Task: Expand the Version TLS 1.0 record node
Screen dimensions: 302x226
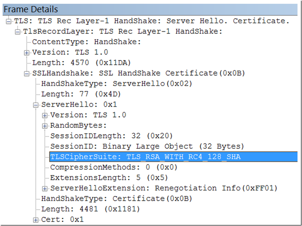Action: pyautogui.click(x=27, y=53)
